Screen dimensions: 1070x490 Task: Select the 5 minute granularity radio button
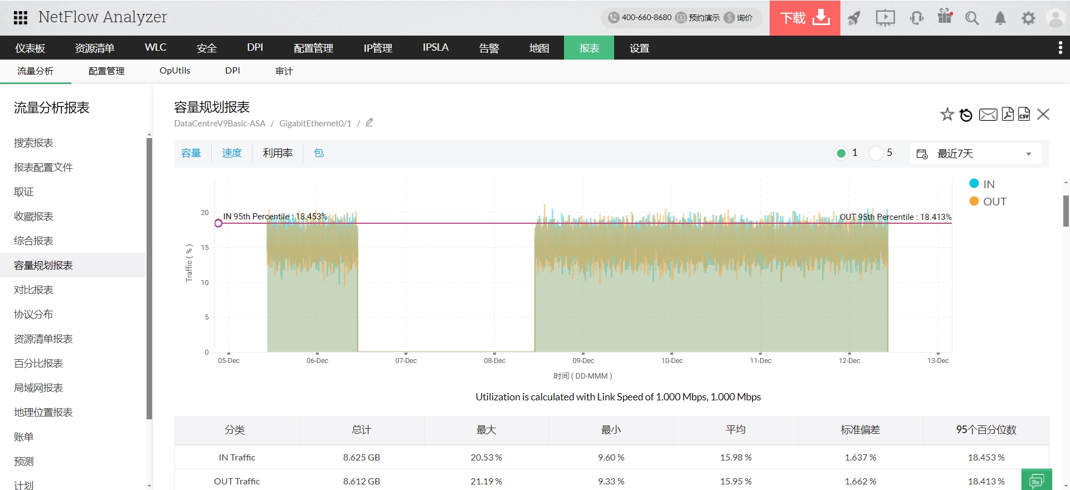coord(876,153)
